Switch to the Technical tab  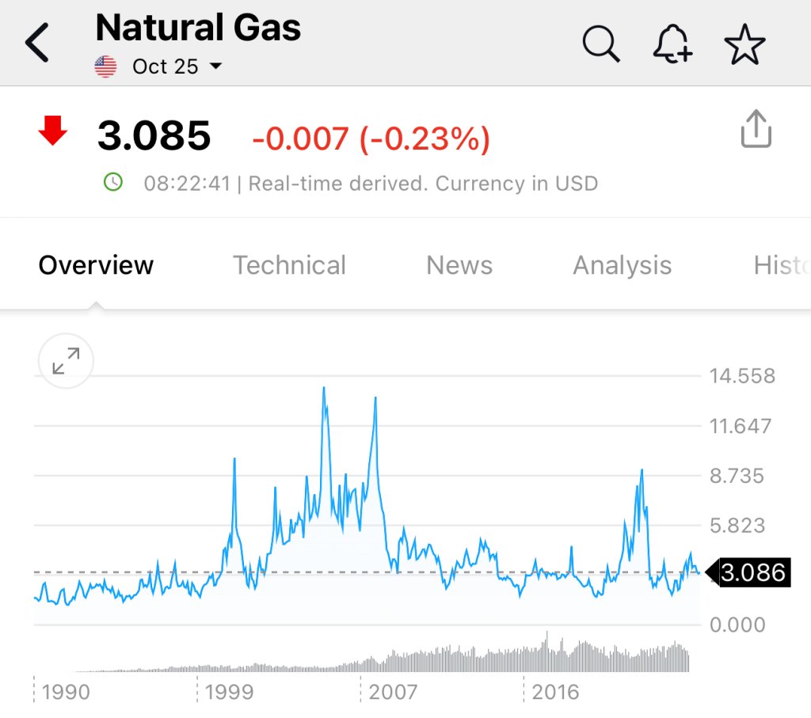click(289, 265)
